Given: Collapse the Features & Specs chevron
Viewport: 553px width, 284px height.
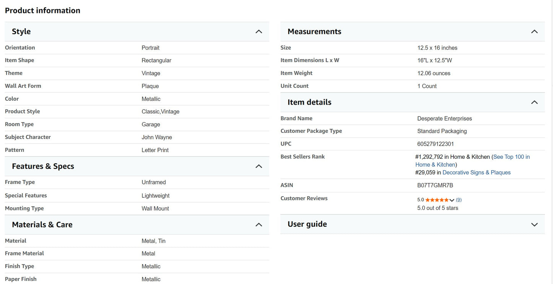Looking at the screenshot, I should [x=259, y=166].
